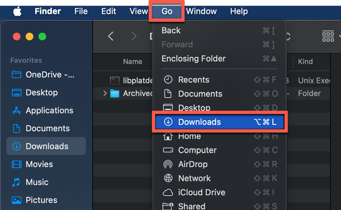The height and width of the screenshot is (210, 341).
Task: Select Pictures in sidebar
Action: [46, 200]
